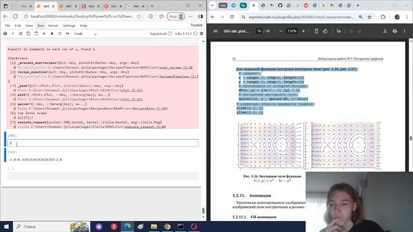
Task: Open the Jupyter Run menu
Action: pos(41,26)
